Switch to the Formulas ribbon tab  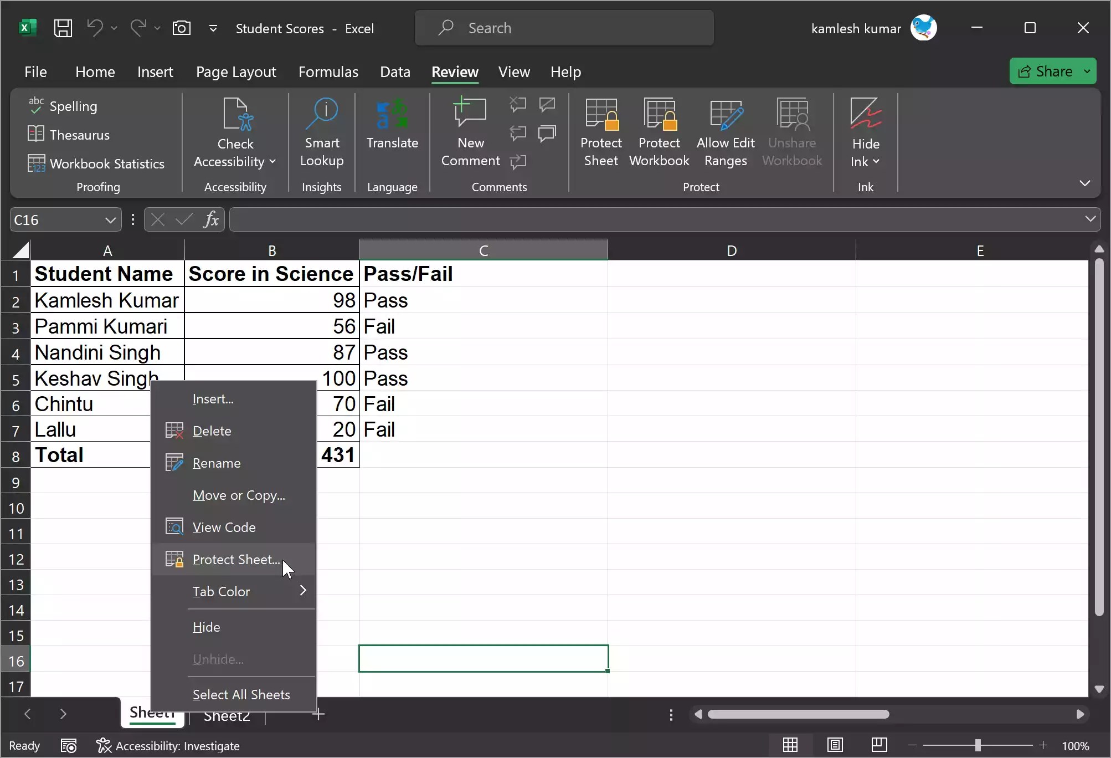tap(328, 71)
